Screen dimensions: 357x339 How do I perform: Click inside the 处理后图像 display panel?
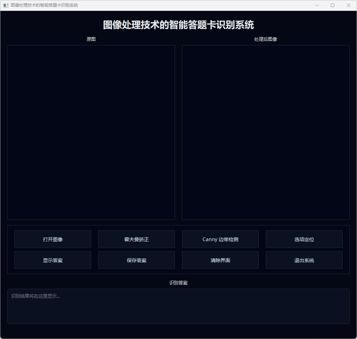tap(266, 132)
